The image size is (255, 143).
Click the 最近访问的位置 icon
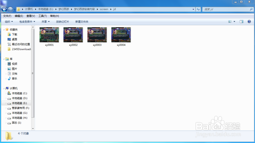9,44
